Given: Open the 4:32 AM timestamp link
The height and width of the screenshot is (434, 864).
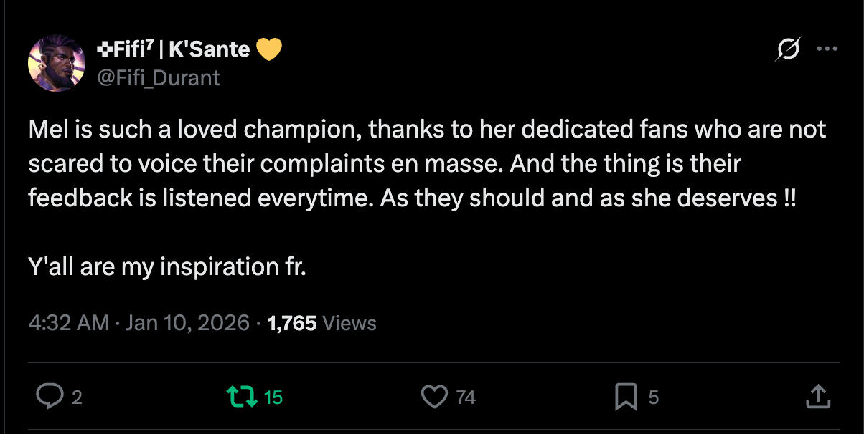Looking at the screenshot, I should (69, 323).
